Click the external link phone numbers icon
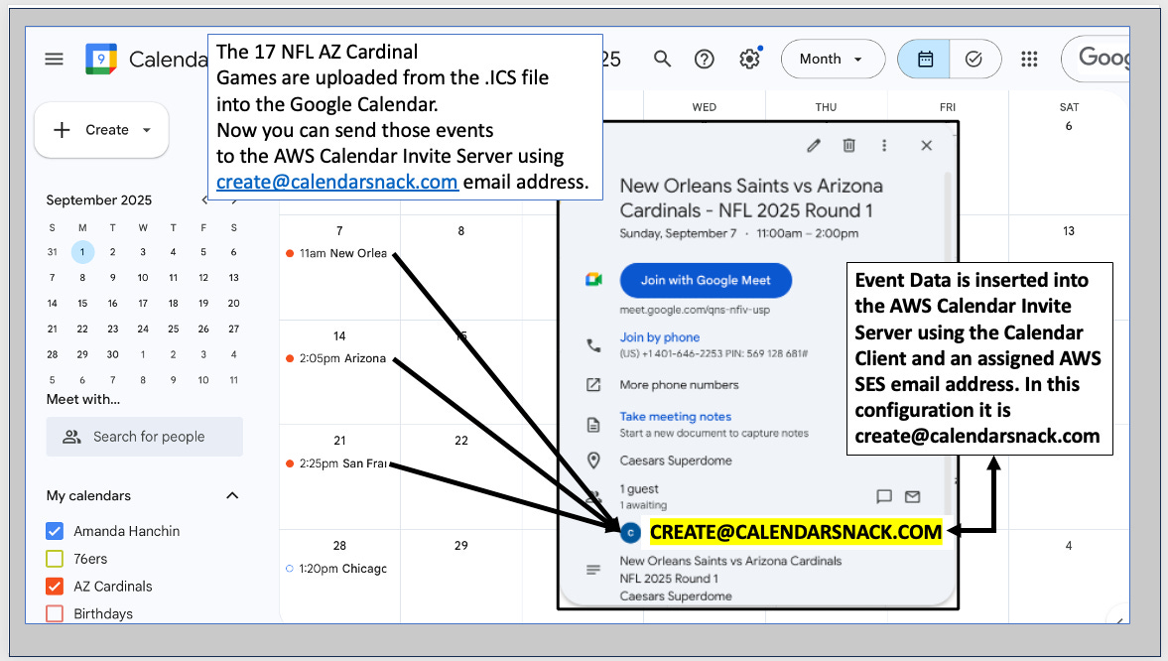Image resolution: width=1168 pixels, height=661 pixels. point(593,385)
